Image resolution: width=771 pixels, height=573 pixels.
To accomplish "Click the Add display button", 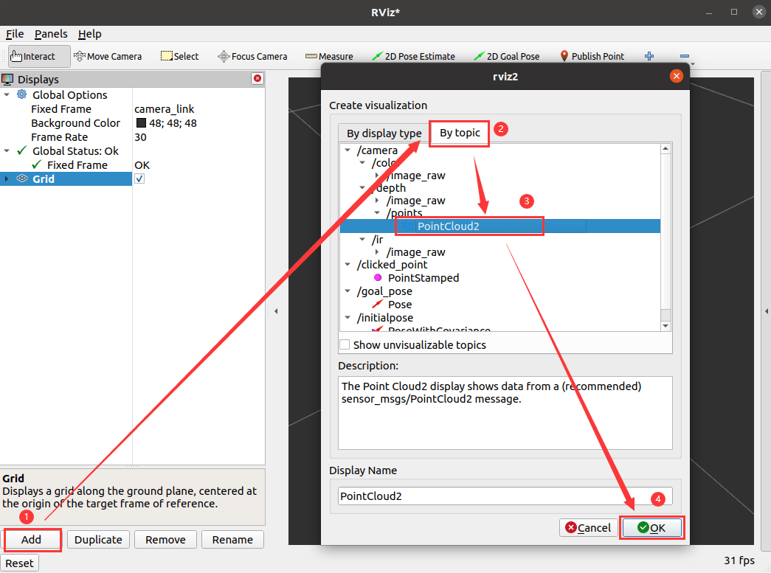I will click(32, 540).
